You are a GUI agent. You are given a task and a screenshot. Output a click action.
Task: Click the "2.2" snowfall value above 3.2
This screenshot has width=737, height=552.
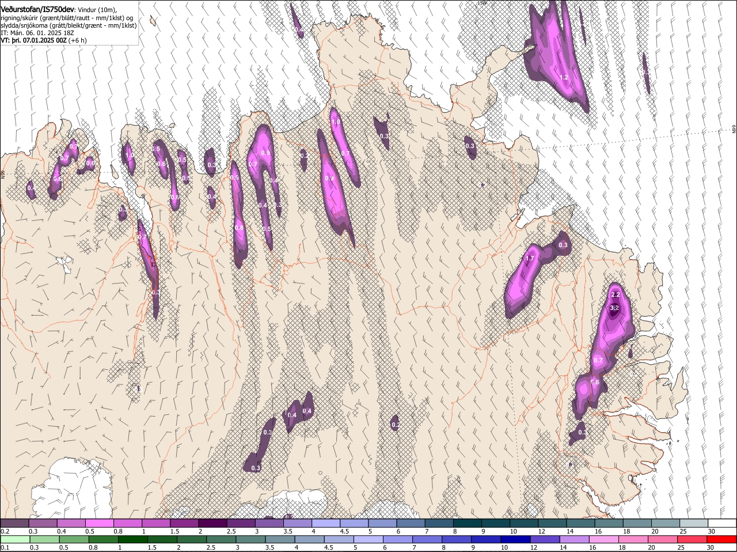tap(615, 294)
